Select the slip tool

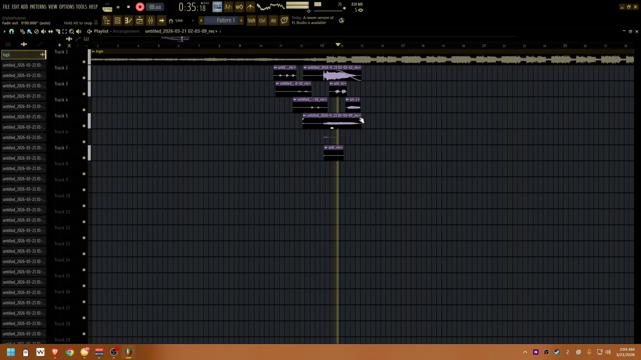point(50,31)
